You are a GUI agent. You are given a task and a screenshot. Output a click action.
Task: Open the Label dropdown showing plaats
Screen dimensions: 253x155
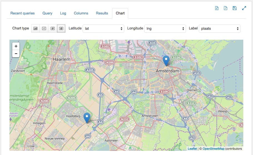pos(220,29)
